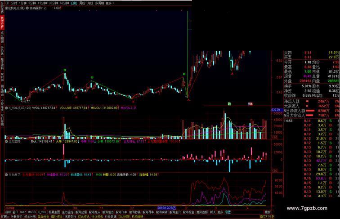Select the 60分钟 period tab
Image resolution: width=340 pixels, height=219 pixels.
click(64, 3)
